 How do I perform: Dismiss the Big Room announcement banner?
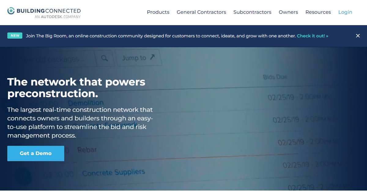pyautogui.click(x=358, y=36)
